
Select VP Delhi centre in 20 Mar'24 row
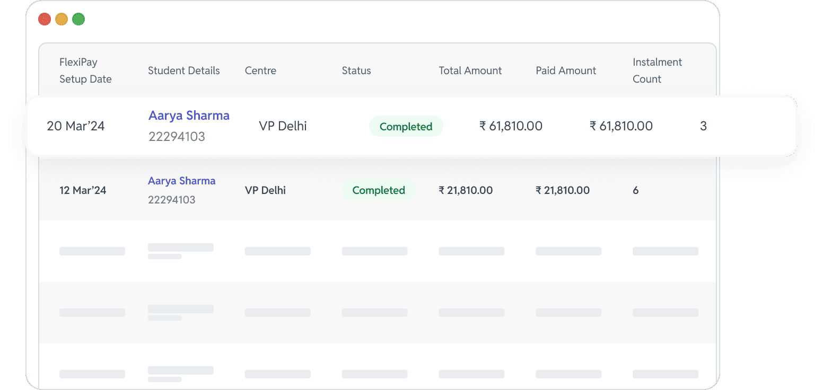(283, 126)
